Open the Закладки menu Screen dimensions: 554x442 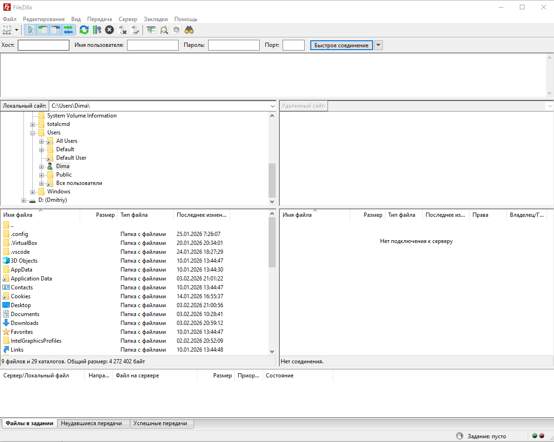tap(156, 19)
